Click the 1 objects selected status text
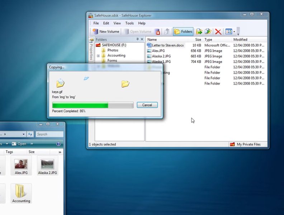The height and width of the screenshot is (215, 284). click(x=102, y=144)
